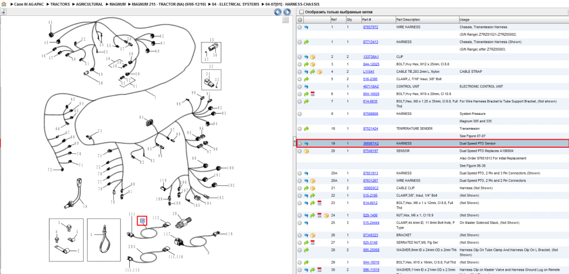Open 'MAGNUM' breadcrumb
Image resolution: width=569 pixels, height=274 pixels.
click(118, 4)
